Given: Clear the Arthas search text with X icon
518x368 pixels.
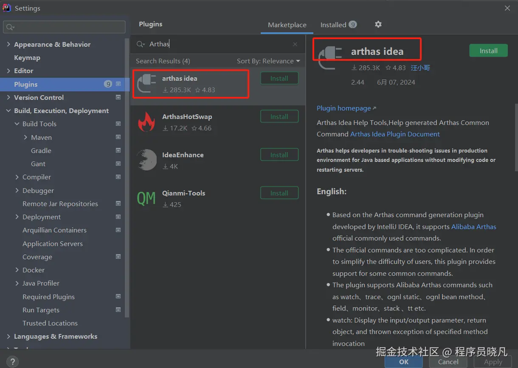Looking at the screenshot, I should [x=295, y=44].
